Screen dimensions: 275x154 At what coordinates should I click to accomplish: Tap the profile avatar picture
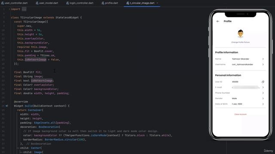click(240, 34)
